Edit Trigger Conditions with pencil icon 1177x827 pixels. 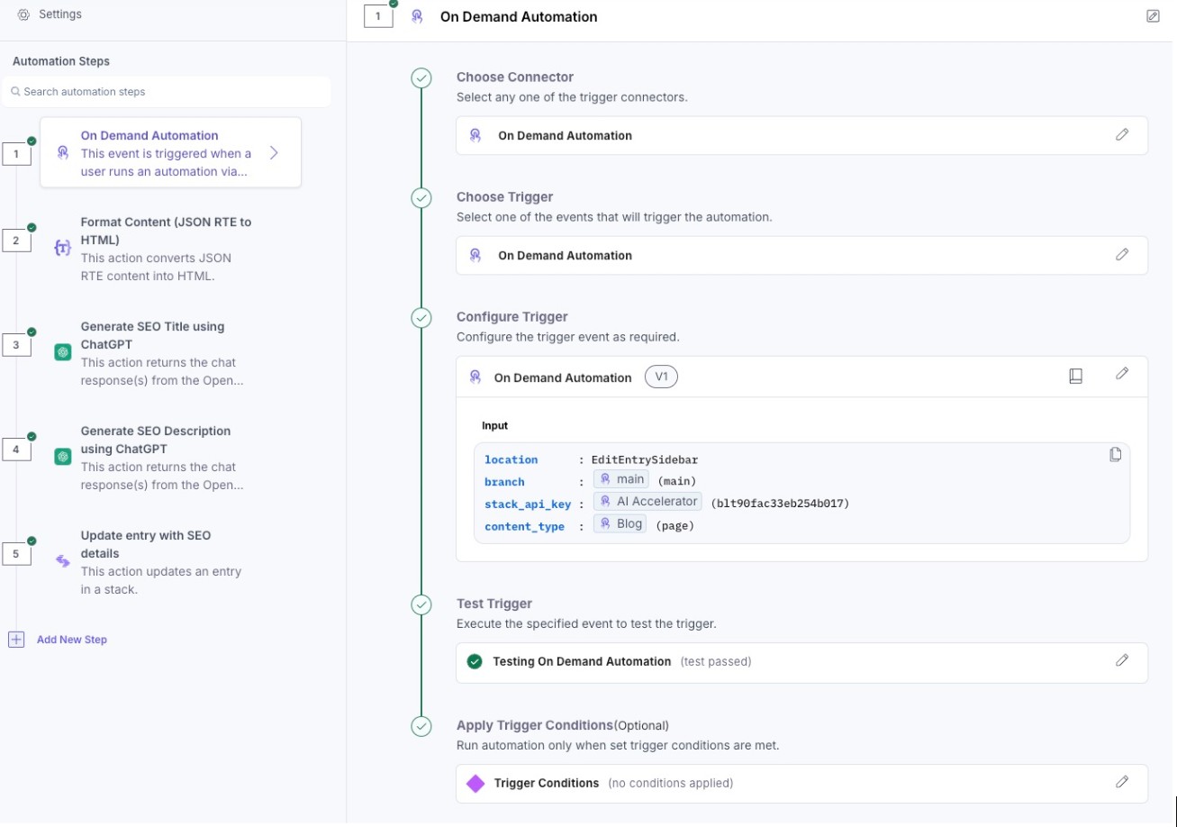point(1122,783)
